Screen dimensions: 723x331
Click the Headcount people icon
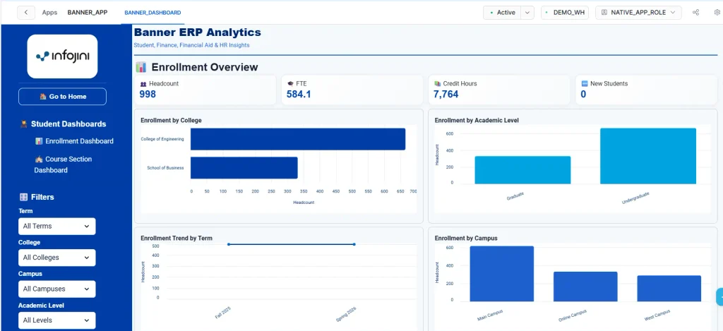tap(143, 84)
